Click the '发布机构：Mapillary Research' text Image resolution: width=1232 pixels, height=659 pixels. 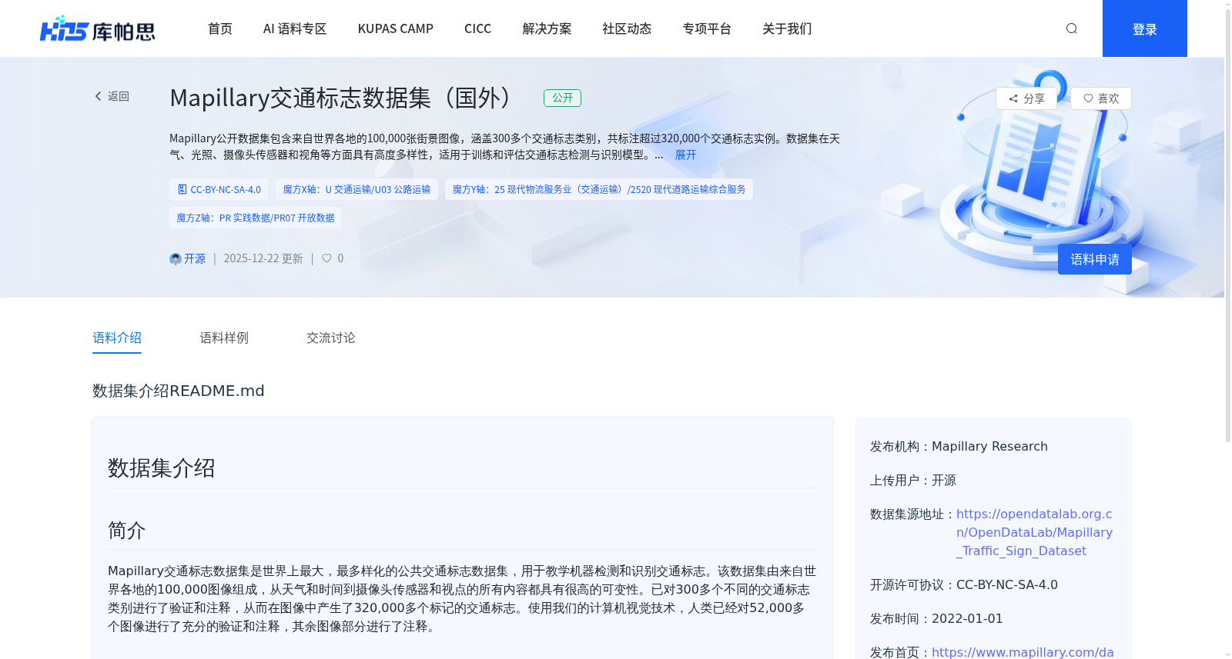[x=959, y=446]
